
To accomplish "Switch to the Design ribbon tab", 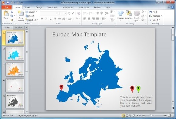I will 39,7.
